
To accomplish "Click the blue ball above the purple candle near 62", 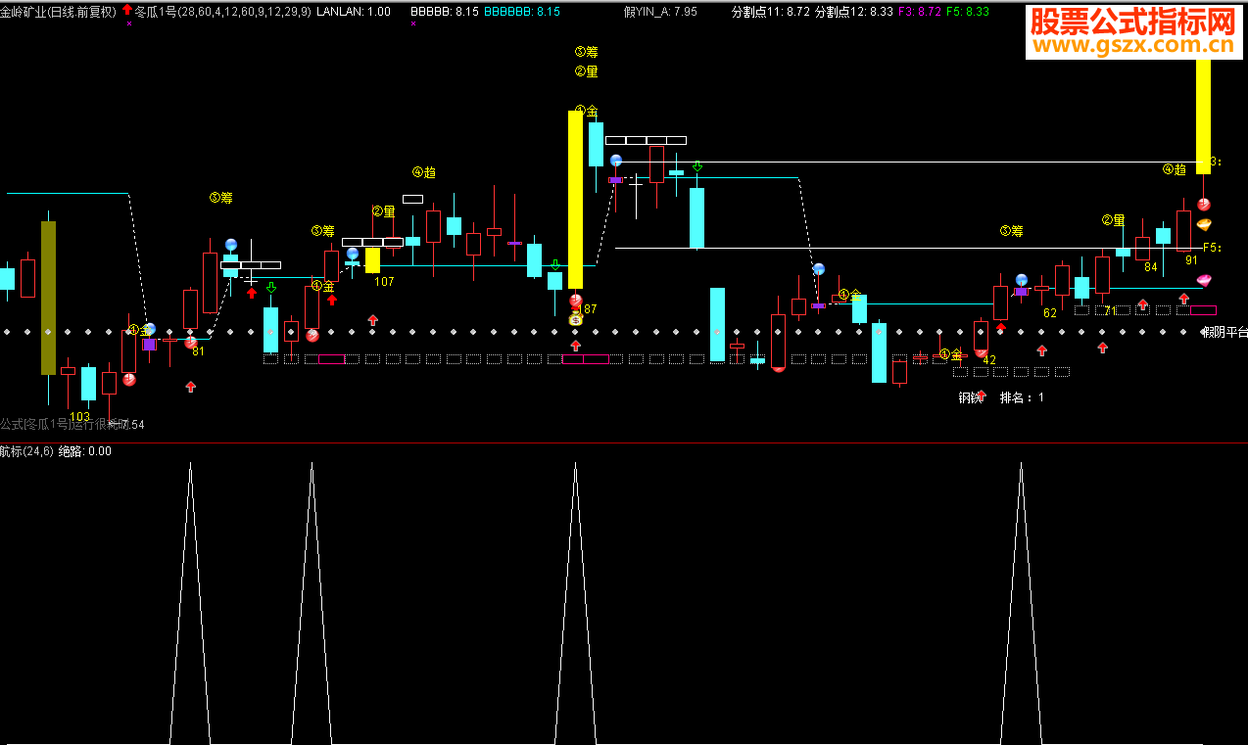I will tap(1021, 280).
